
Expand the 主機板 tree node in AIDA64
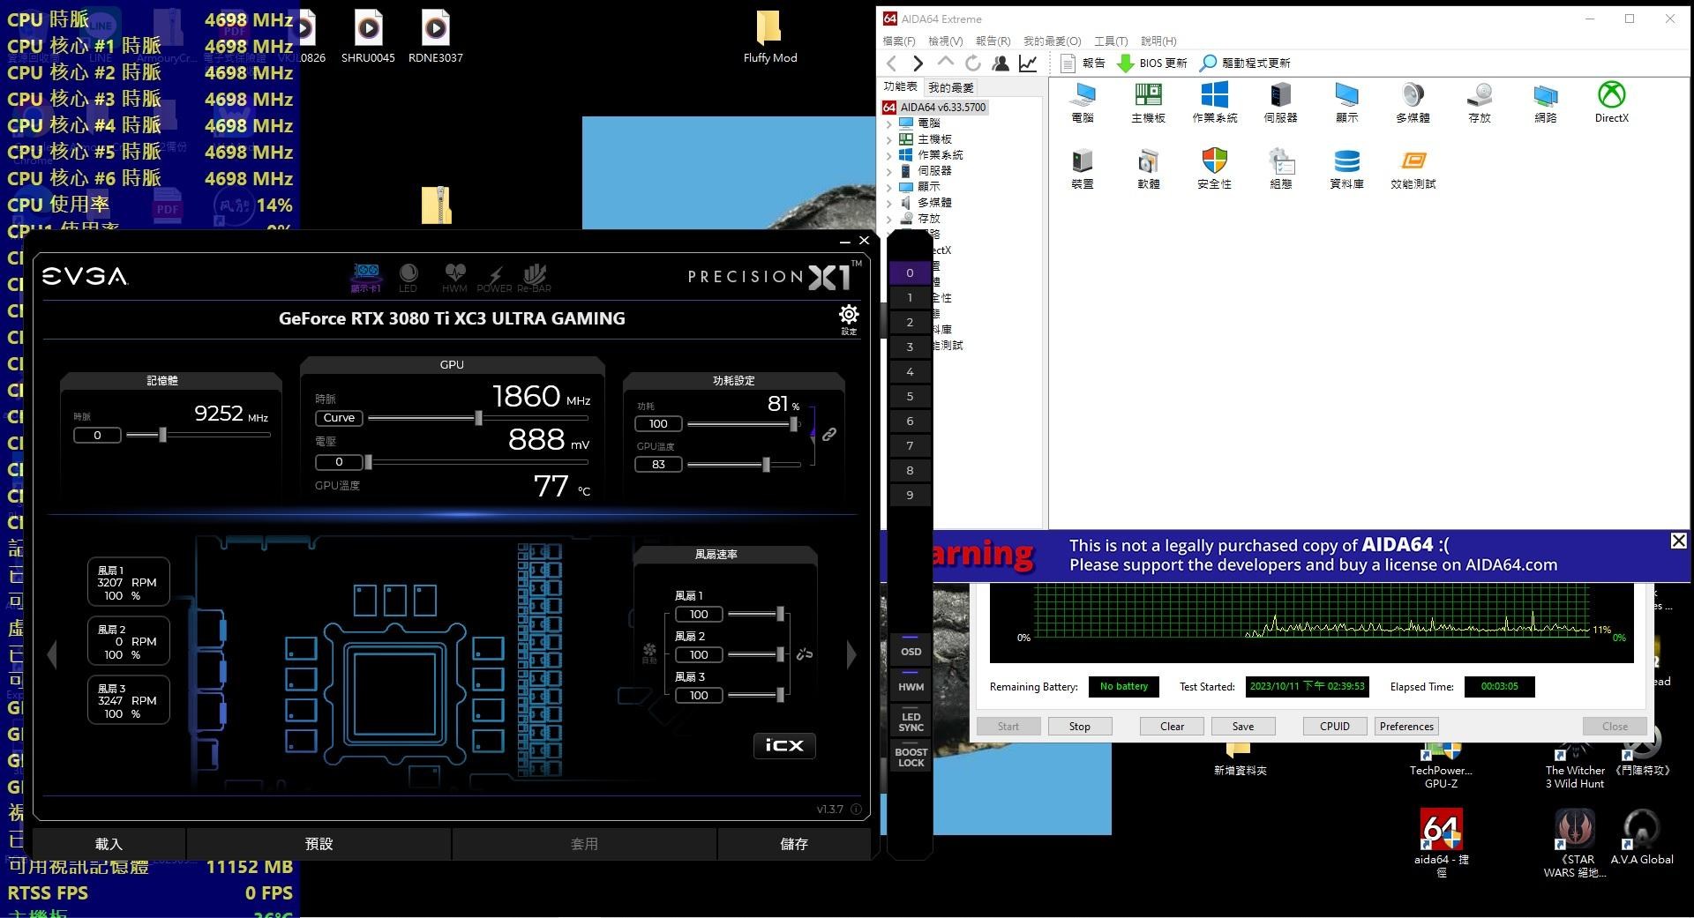coord(889,139)
